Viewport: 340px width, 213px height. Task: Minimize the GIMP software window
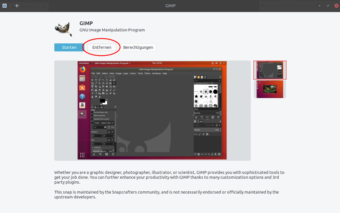pyautogui.click(x=319, y=6)
